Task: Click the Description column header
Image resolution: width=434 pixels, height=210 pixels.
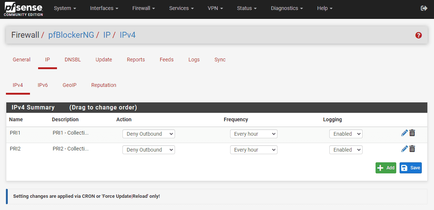Action: click(65, 119)
